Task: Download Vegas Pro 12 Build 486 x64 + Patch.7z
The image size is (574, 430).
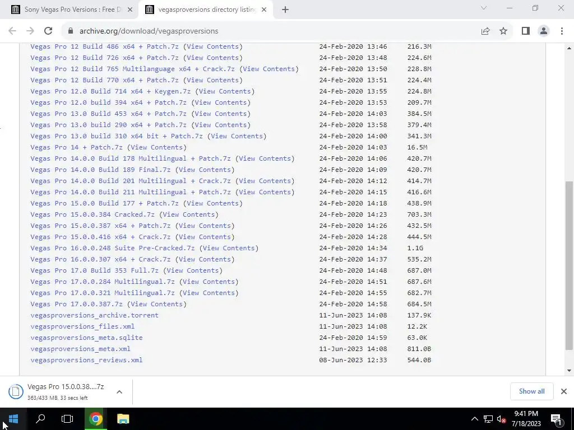Action: coord(104,46)
